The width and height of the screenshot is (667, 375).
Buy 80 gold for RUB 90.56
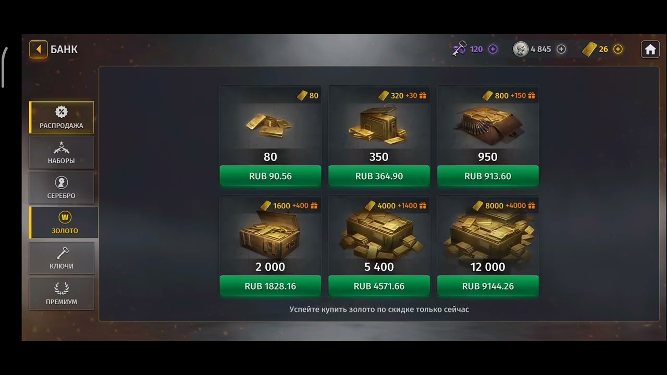click(270, 176)
